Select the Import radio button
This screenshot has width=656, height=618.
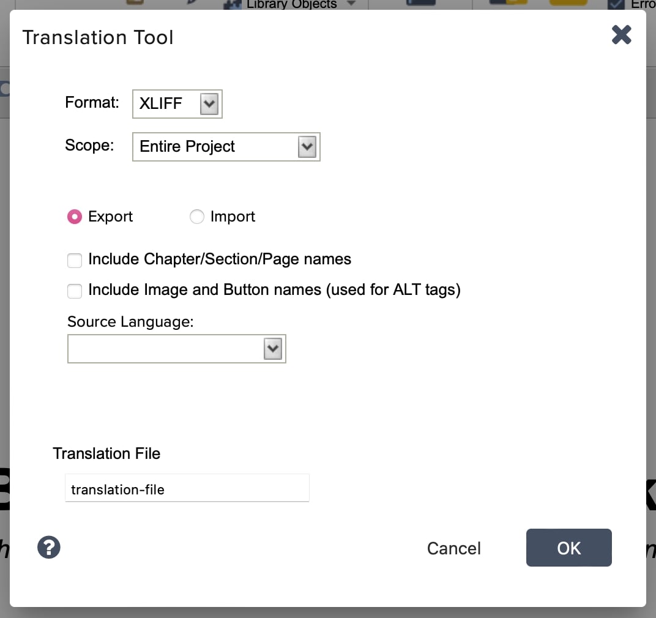pos(197,217)
